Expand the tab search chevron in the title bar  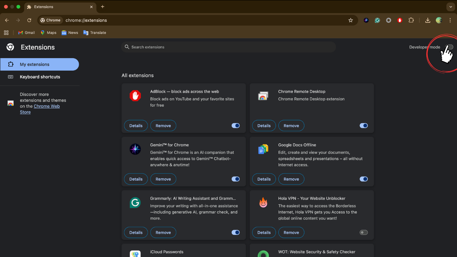(x=450, y=7)
